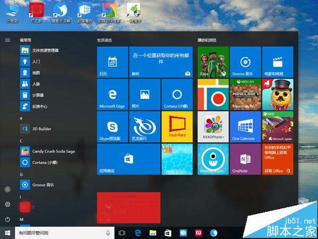Click the Power button in Start
The image size is (318, 239).
click(7, 219)
